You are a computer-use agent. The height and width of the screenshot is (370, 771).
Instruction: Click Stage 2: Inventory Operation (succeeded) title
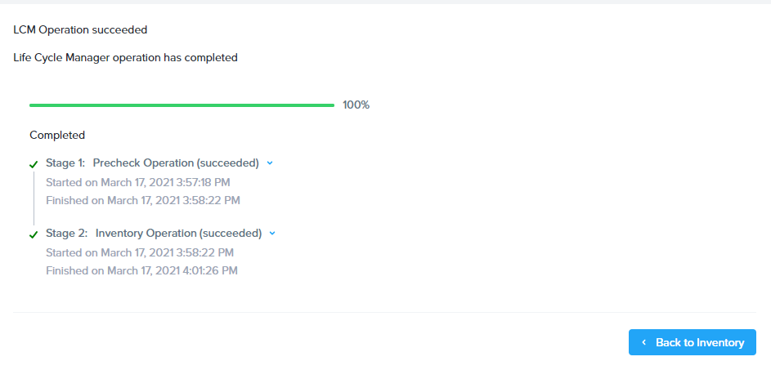pos(154,234)
